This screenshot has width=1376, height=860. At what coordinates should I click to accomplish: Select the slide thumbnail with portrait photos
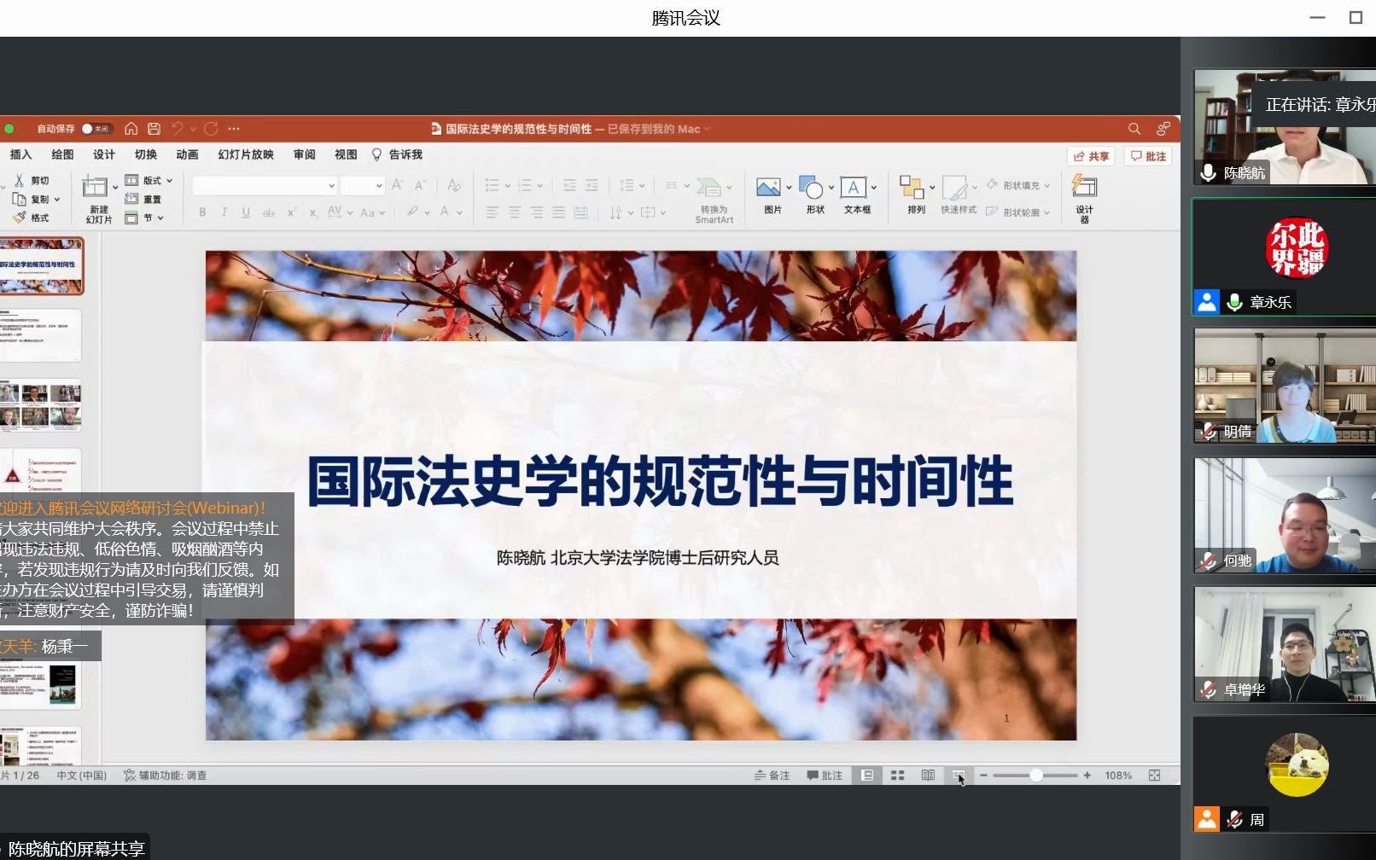point(41,406)
